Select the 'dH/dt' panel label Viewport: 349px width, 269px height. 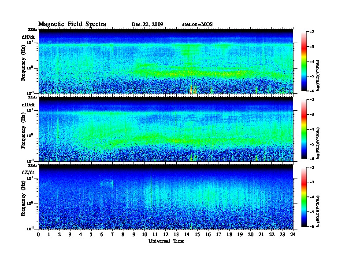point(28,37)
